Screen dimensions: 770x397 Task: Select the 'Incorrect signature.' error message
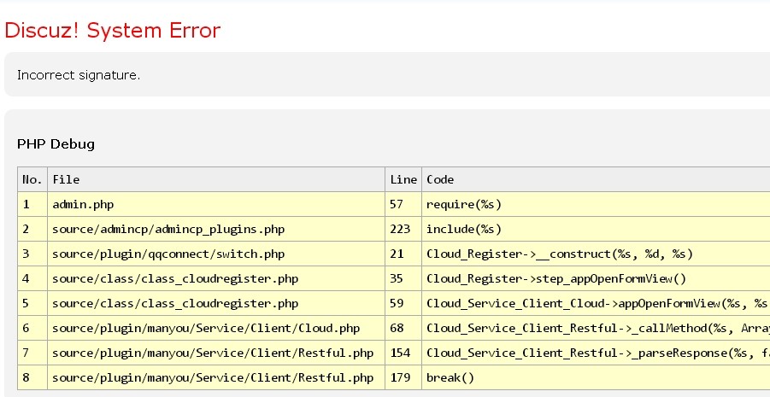[x=79, y=75]
